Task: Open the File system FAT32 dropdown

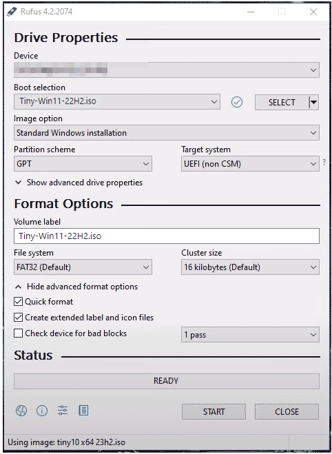Action: coord(83,267)
